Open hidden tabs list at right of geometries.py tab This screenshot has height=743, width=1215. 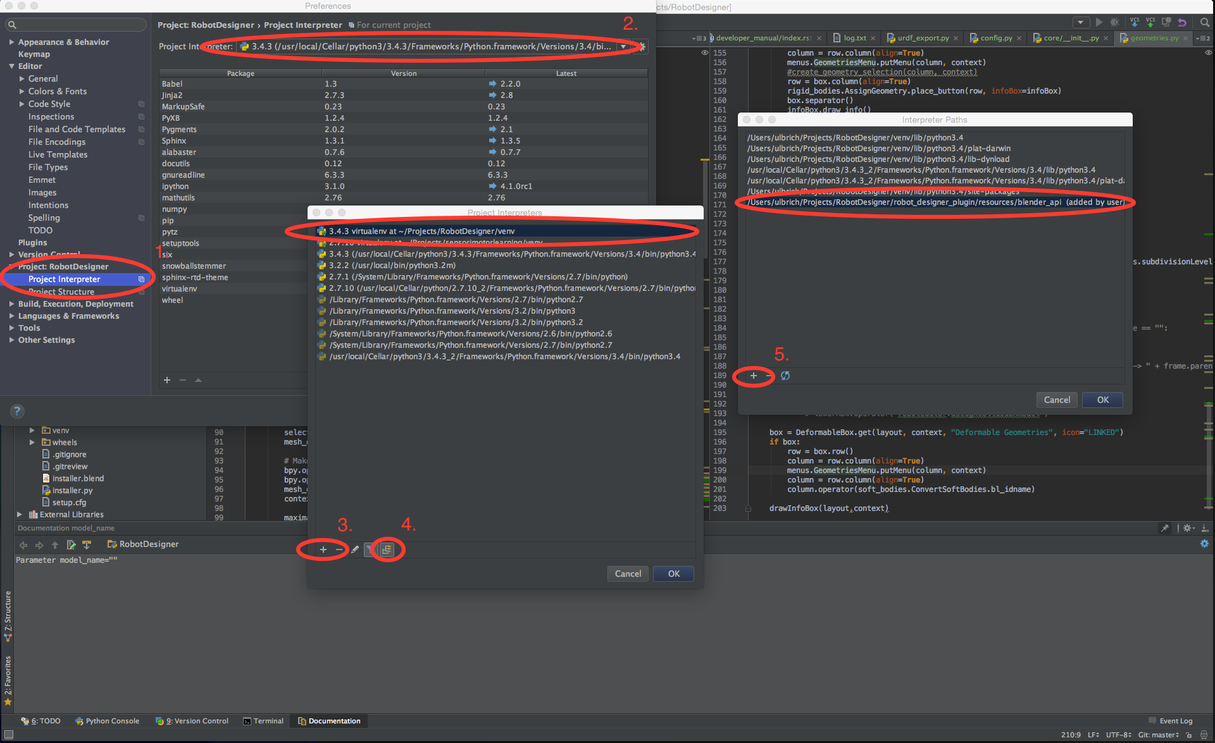(1203, 38)
